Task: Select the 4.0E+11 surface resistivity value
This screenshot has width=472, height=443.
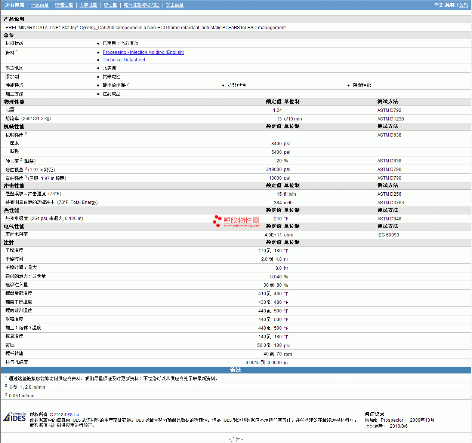Action: [273, 235]
